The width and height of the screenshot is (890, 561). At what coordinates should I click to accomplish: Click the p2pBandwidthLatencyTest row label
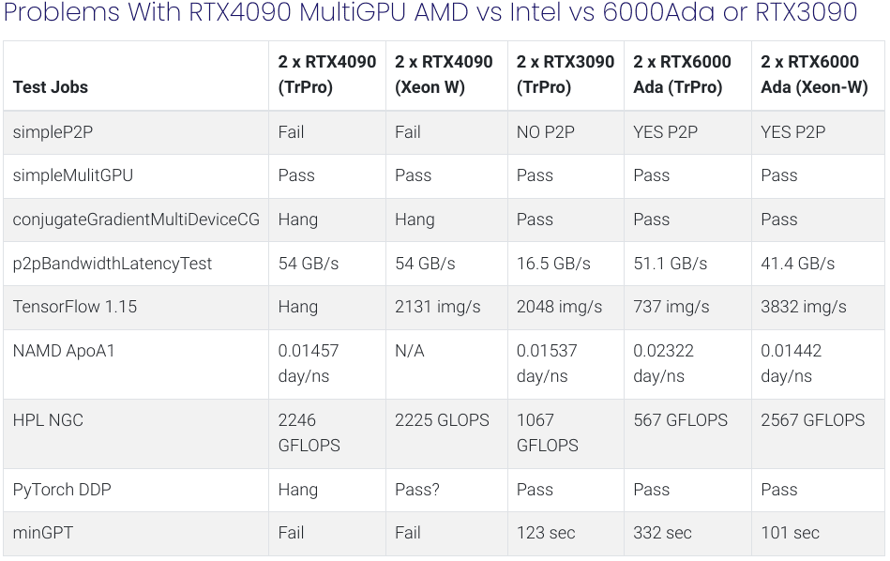(112, 264)
